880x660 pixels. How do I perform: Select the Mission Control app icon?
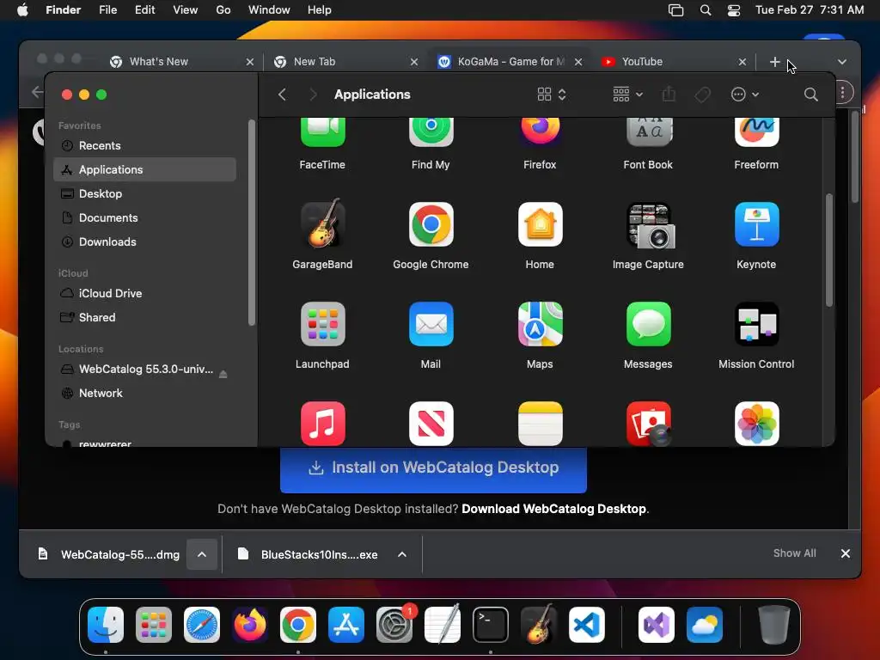[756, 324]
